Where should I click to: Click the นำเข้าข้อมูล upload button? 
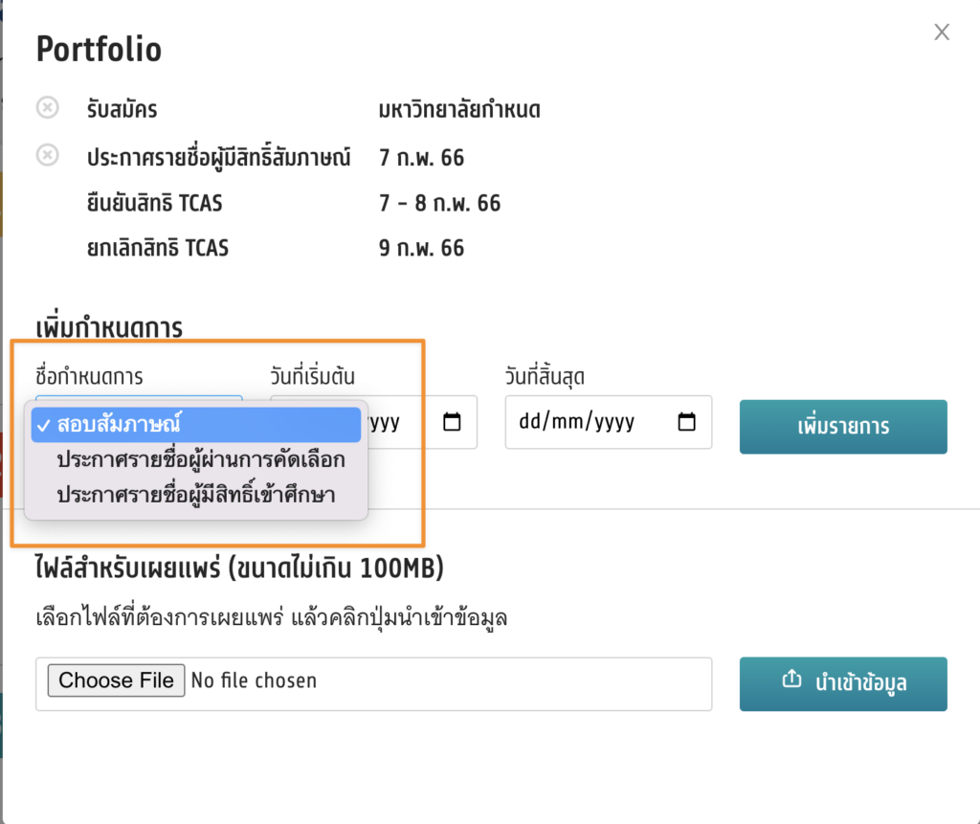[843, 683]
